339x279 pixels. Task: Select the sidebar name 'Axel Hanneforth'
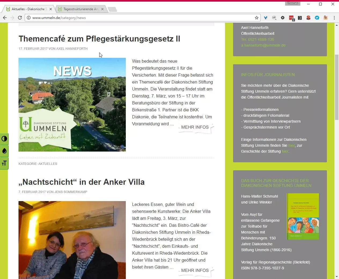coord(255,28)
